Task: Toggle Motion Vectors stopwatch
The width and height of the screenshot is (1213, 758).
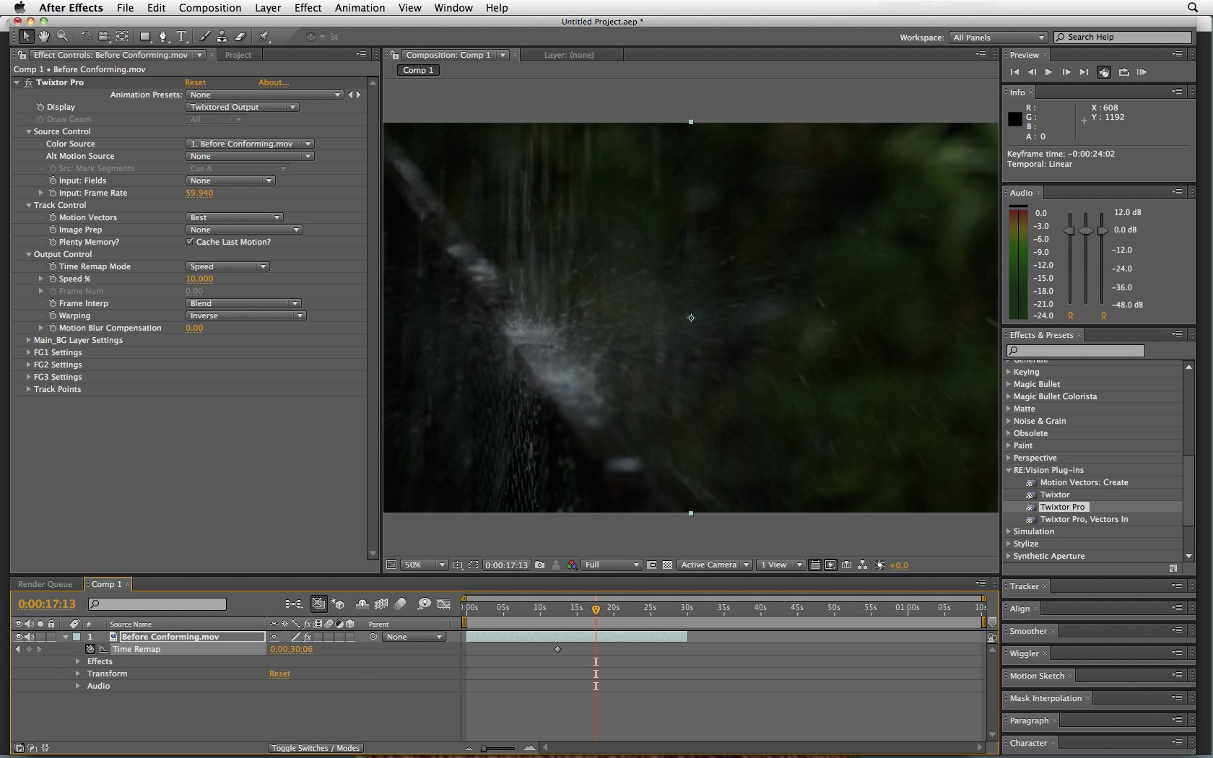Action: click(53, 217)
